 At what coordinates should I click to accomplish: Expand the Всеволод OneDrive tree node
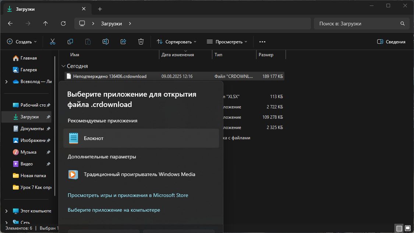[x=6, y=82]
